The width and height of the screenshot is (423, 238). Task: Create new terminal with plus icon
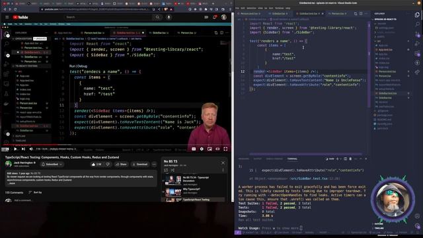[337, 159]
